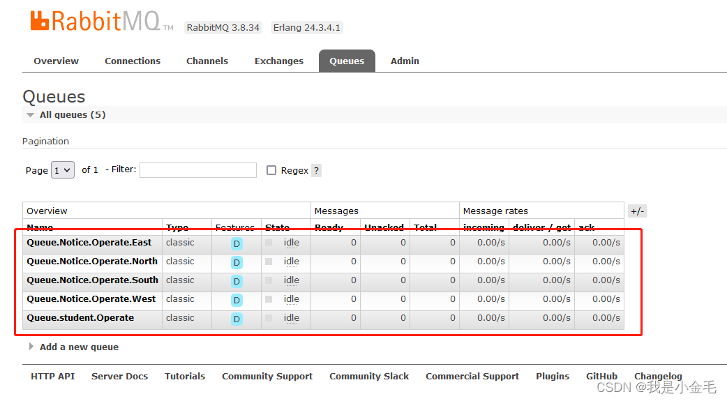This screenshot has height=401, width=727.
Task: Open the Community Support link
Action: coord(267,377)
